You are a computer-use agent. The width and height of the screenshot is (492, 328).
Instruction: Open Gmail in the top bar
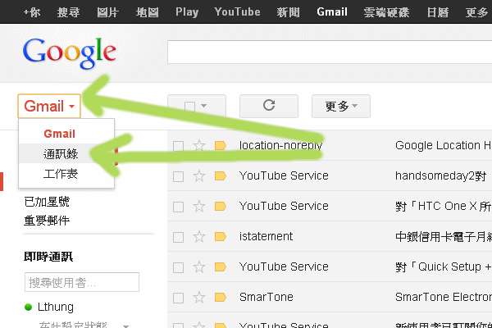[332, 12]
